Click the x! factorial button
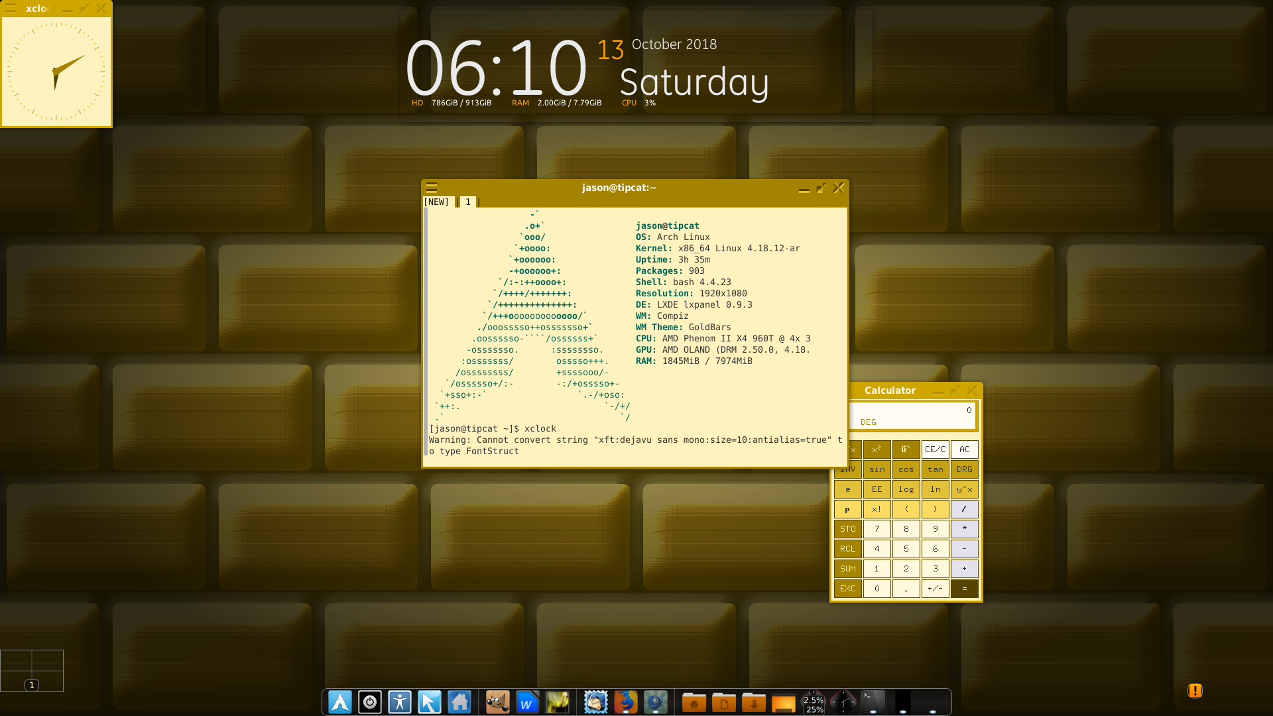This screenshot has height=716, width=1273. 877,509
